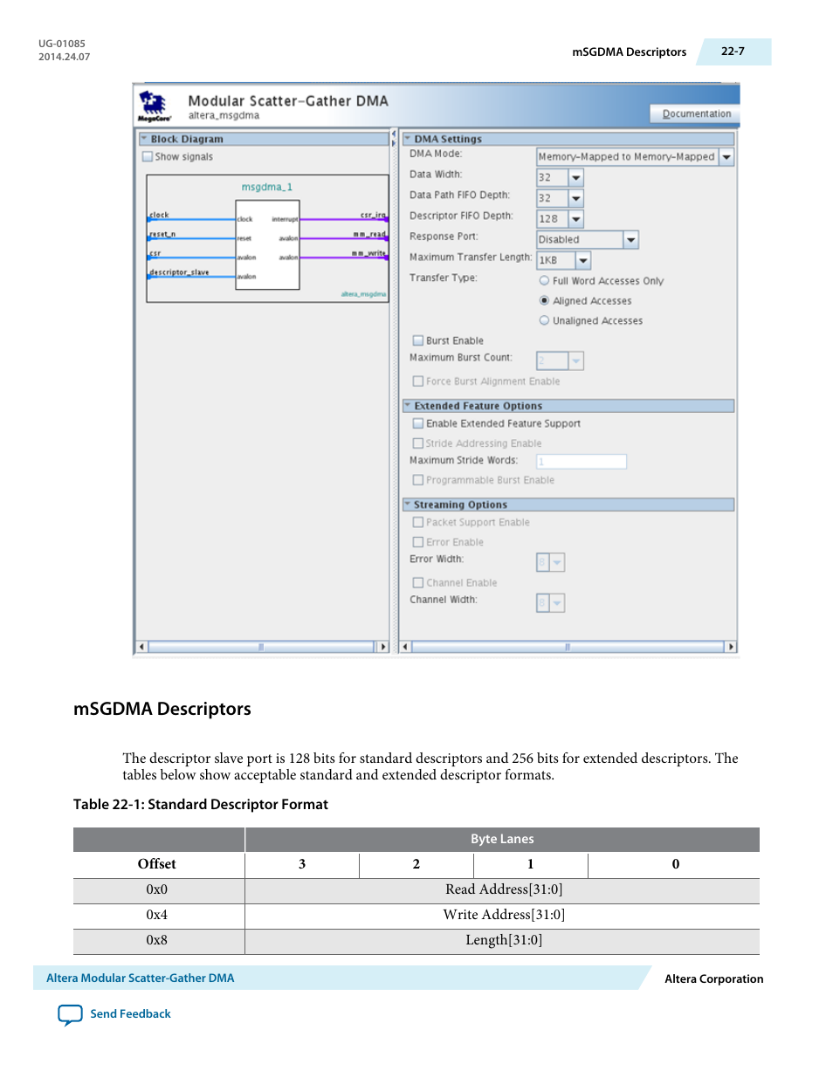Select Full Word Accesses Only radio
Viewport: 833px width, 1078px height.
(544, 281)
